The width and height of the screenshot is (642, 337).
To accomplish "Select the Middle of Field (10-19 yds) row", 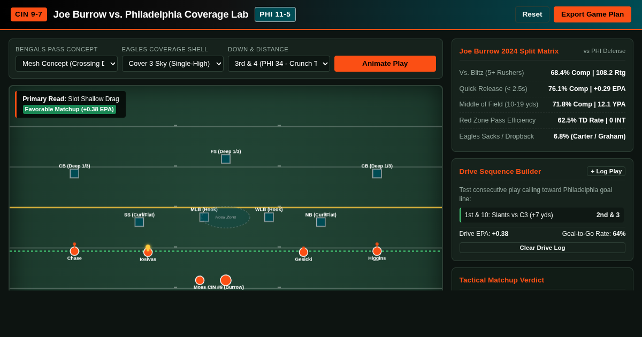I will tap(542, 104).
